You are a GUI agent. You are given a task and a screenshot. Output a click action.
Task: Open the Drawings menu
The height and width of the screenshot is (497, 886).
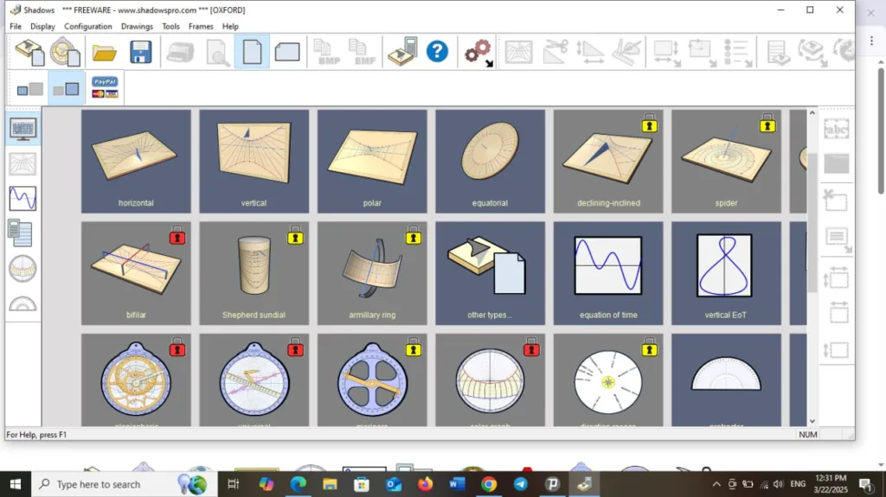[x=137, y=27]
